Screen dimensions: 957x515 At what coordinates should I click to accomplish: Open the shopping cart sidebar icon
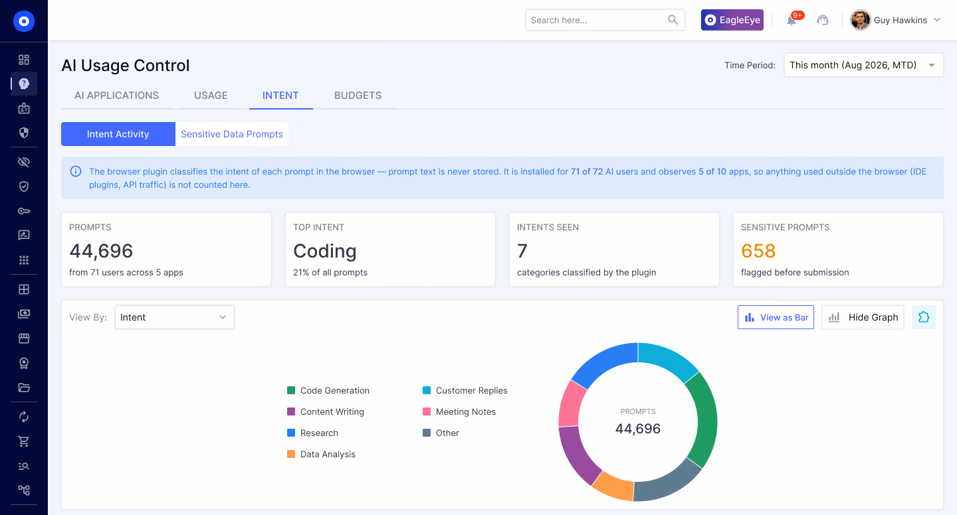pyautogui.click(x=24, y=441)
